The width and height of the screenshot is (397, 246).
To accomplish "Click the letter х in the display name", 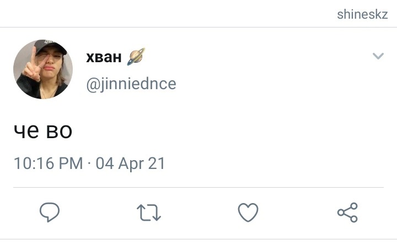I will tap(90, 58).
